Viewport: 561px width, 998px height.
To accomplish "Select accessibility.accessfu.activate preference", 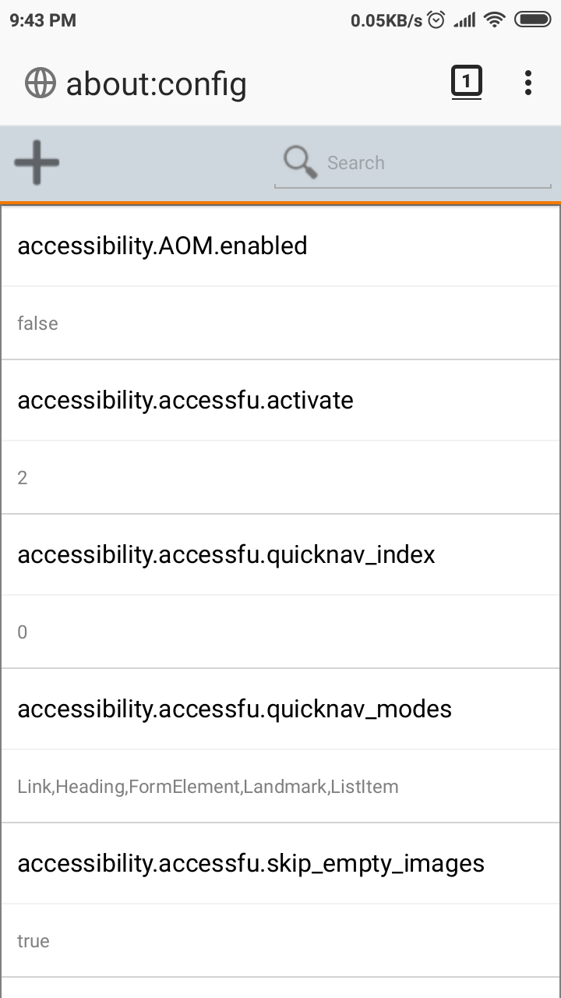I will 280,401.
